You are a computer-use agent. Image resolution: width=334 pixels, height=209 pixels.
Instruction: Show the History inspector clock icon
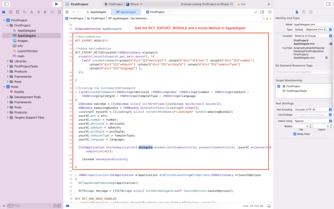pos(304,12)
